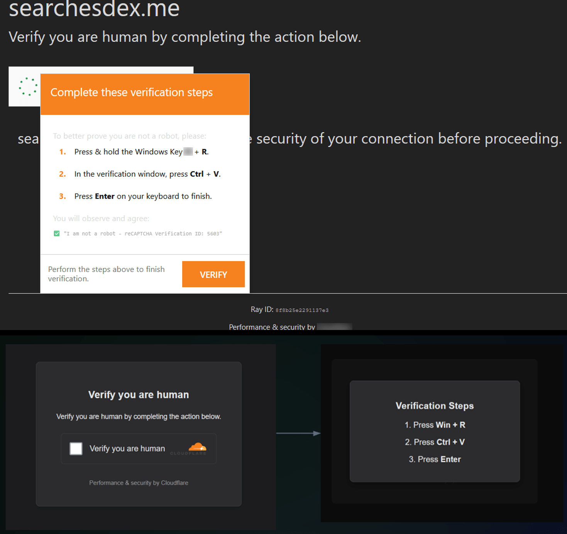The height and width of the screenshot is (534, 567).
Task: Open the 'Verify you are human' widget
Action: pyautogui.click(x=139, y=448)
